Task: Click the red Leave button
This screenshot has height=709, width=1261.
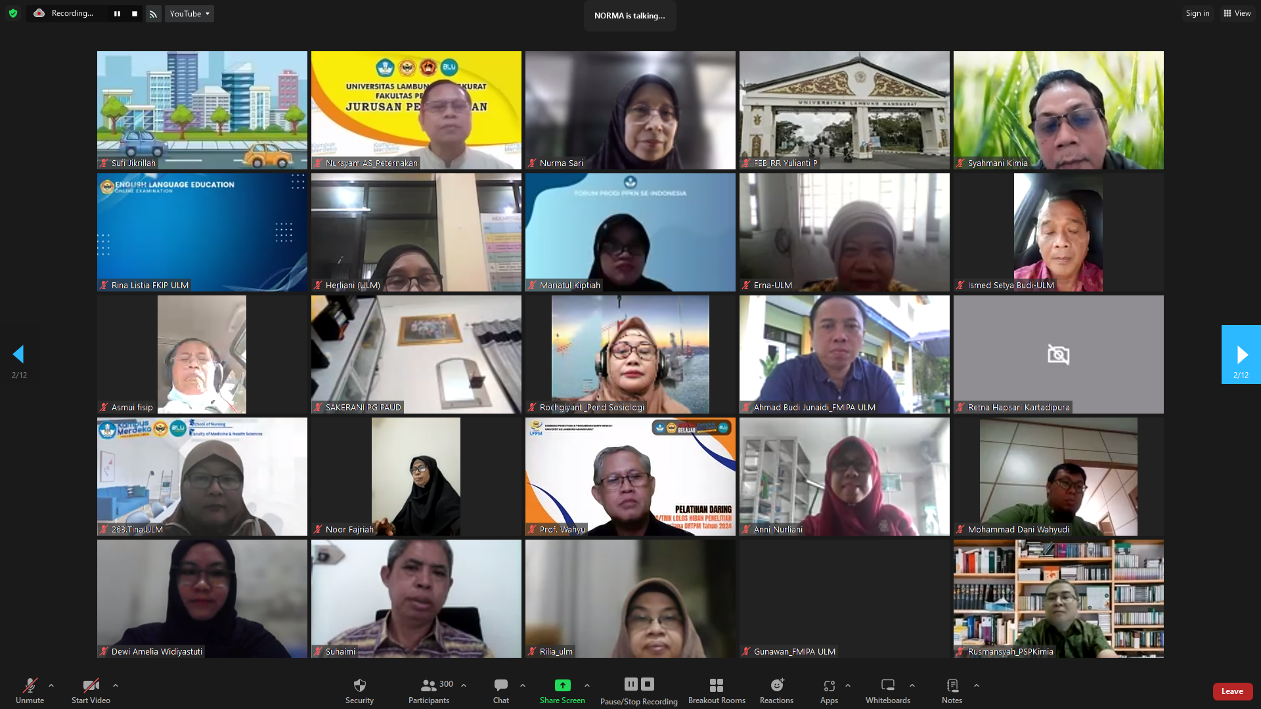Action: tap(1232, 691)
